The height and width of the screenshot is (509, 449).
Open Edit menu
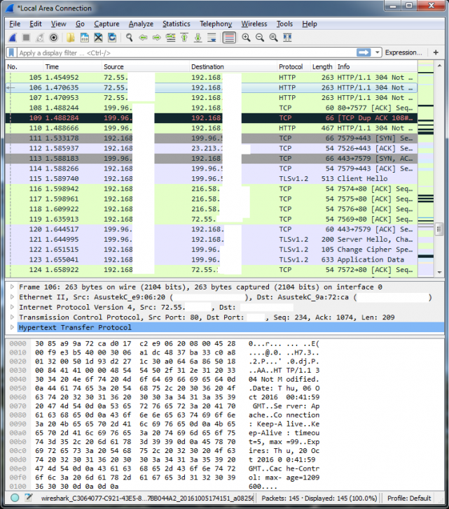pyautogui.click(x=36, y=24)
